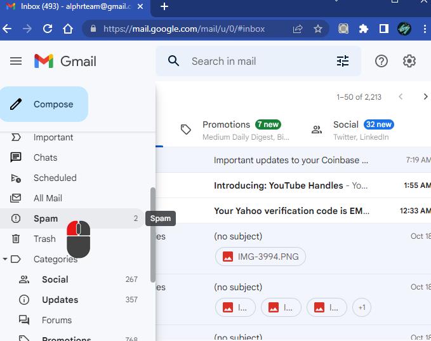Open the +1 more attachments chip

coord(362,307)
